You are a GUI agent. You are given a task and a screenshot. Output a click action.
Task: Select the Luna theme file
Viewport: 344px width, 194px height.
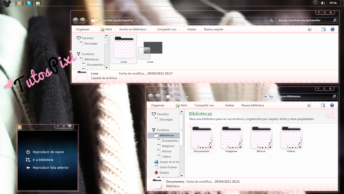click(150, 52)
